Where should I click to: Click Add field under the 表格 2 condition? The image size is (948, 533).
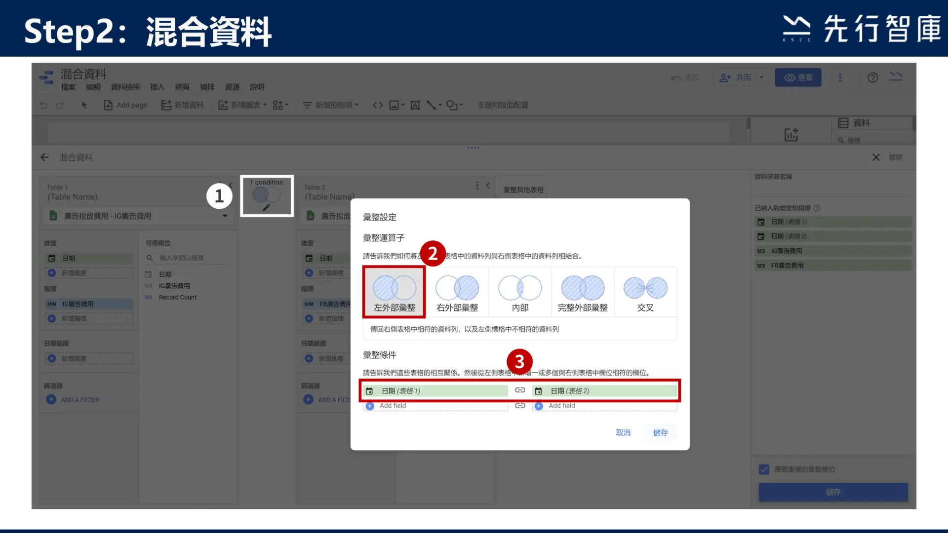pyautogui.click(x=604, y=406)
